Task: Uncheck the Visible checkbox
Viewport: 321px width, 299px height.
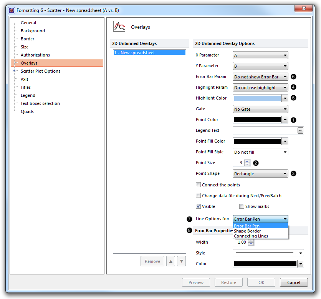Action: point(198,206)
